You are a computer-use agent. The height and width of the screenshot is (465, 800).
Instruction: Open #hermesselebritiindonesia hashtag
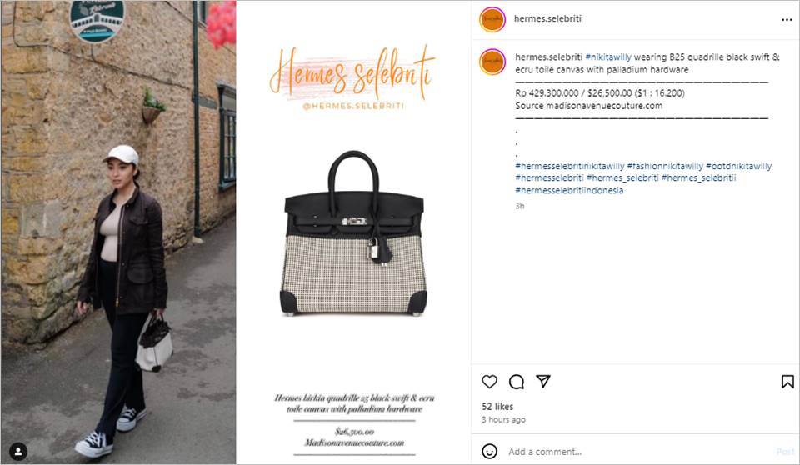[x=569, y=190]
